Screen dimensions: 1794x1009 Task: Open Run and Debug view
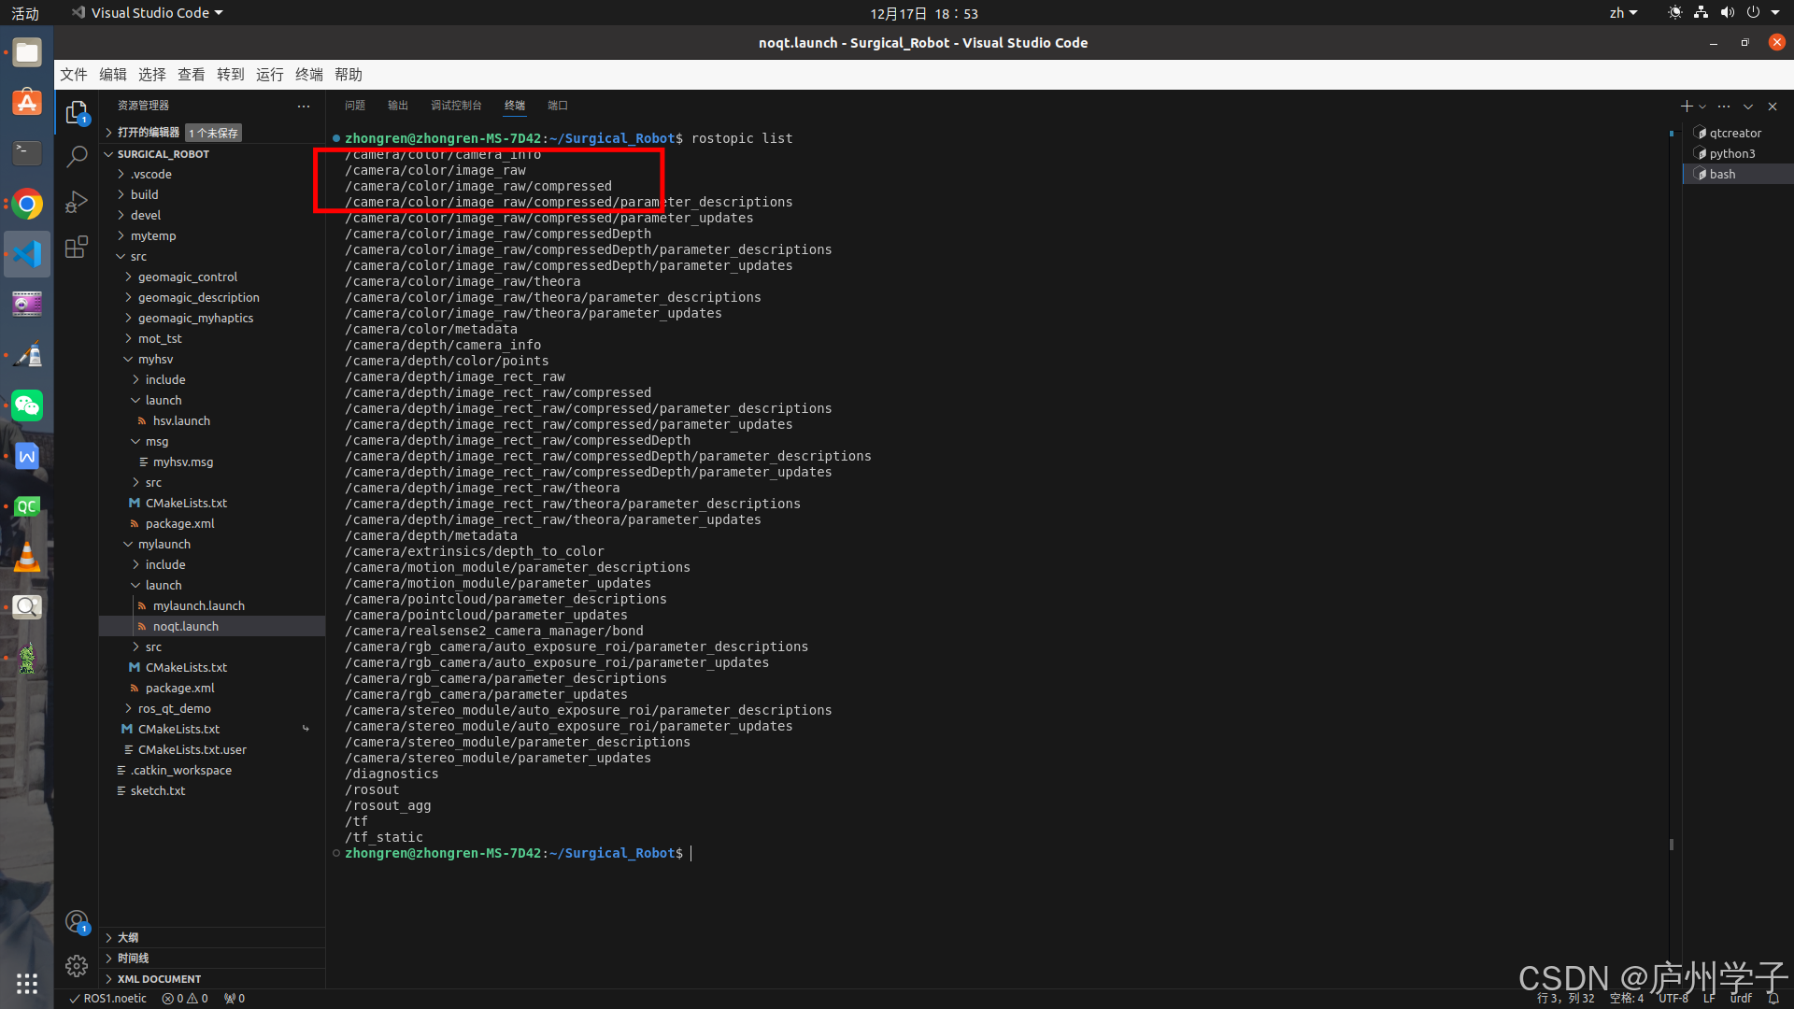[x=77, y=202]
